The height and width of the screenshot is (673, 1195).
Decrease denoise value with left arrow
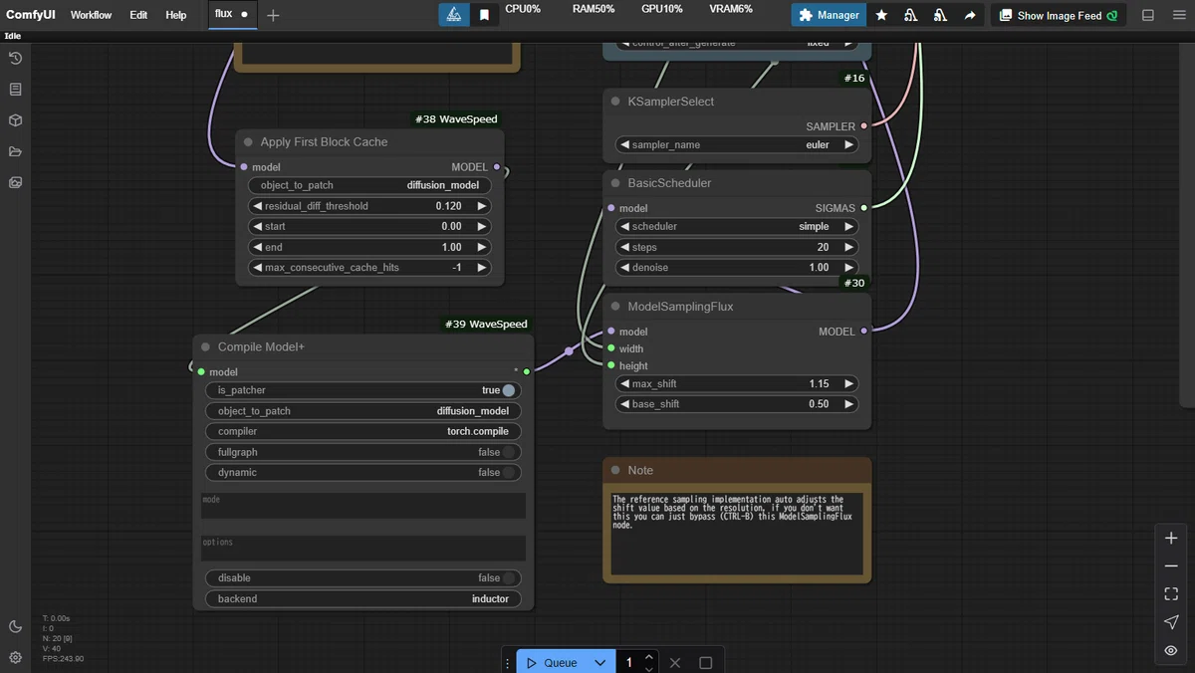tap(624, 267)
